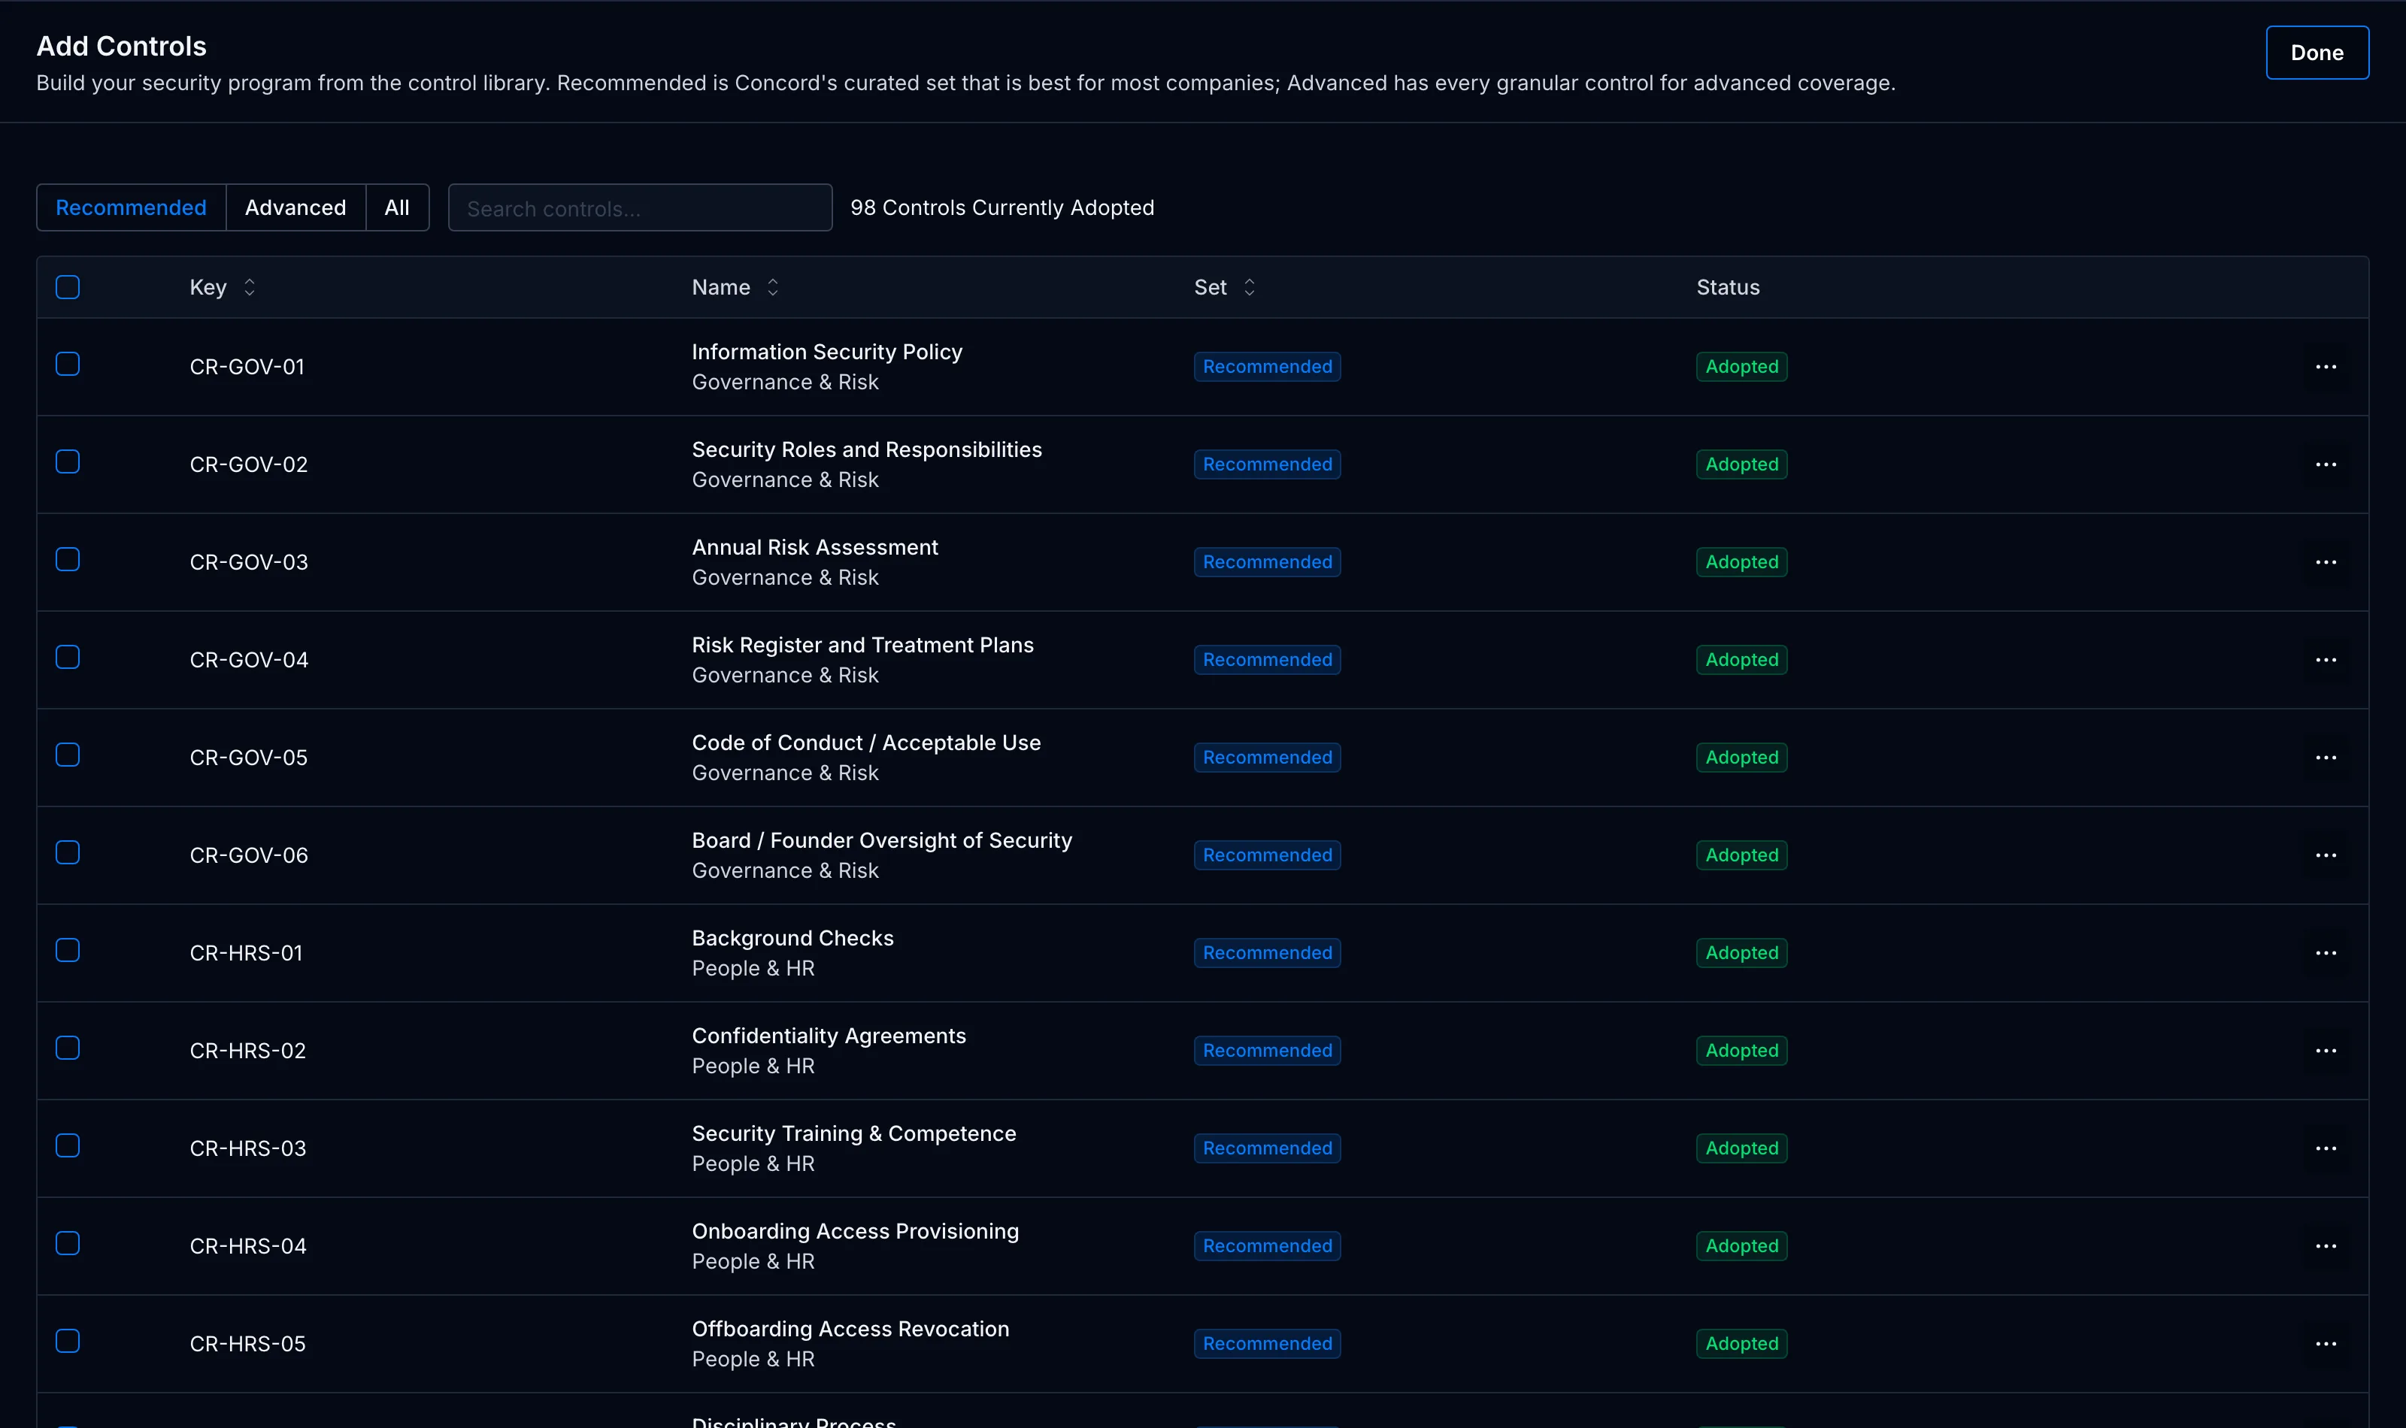Open the more menu for CR-GOV-06

(x=2325, y=855)
